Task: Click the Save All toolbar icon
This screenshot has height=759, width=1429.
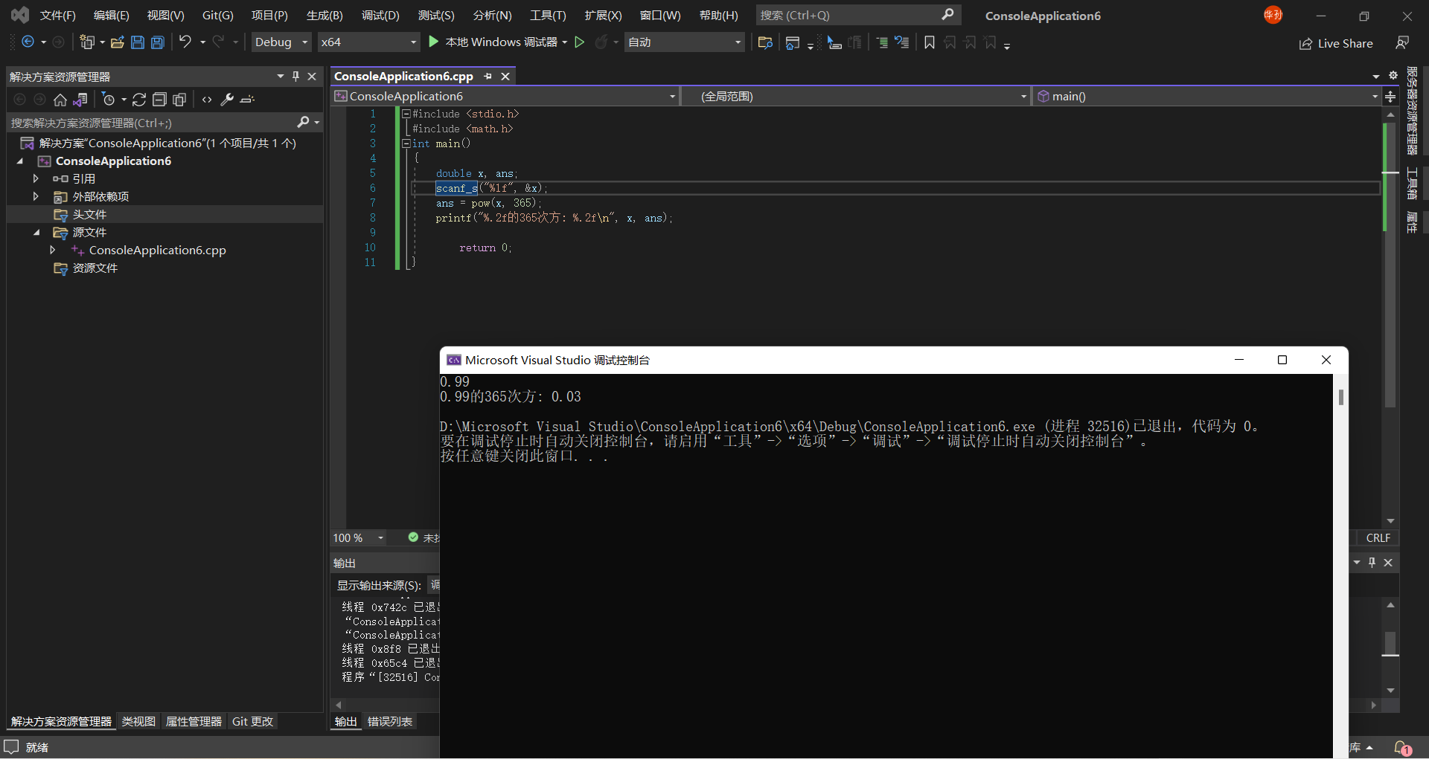Action: click(x=158, y=42)
